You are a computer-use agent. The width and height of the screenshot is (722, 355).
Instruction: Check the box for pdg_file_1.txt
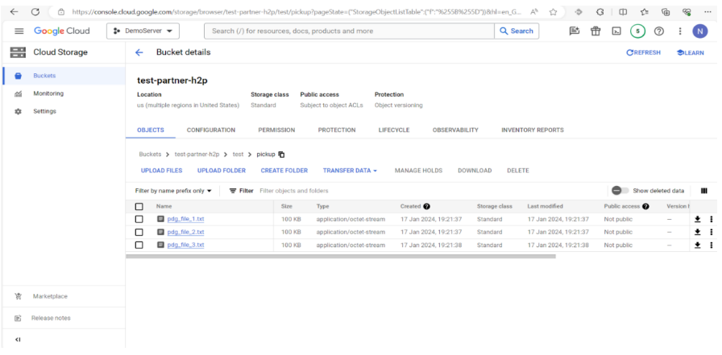coord(139,219)
